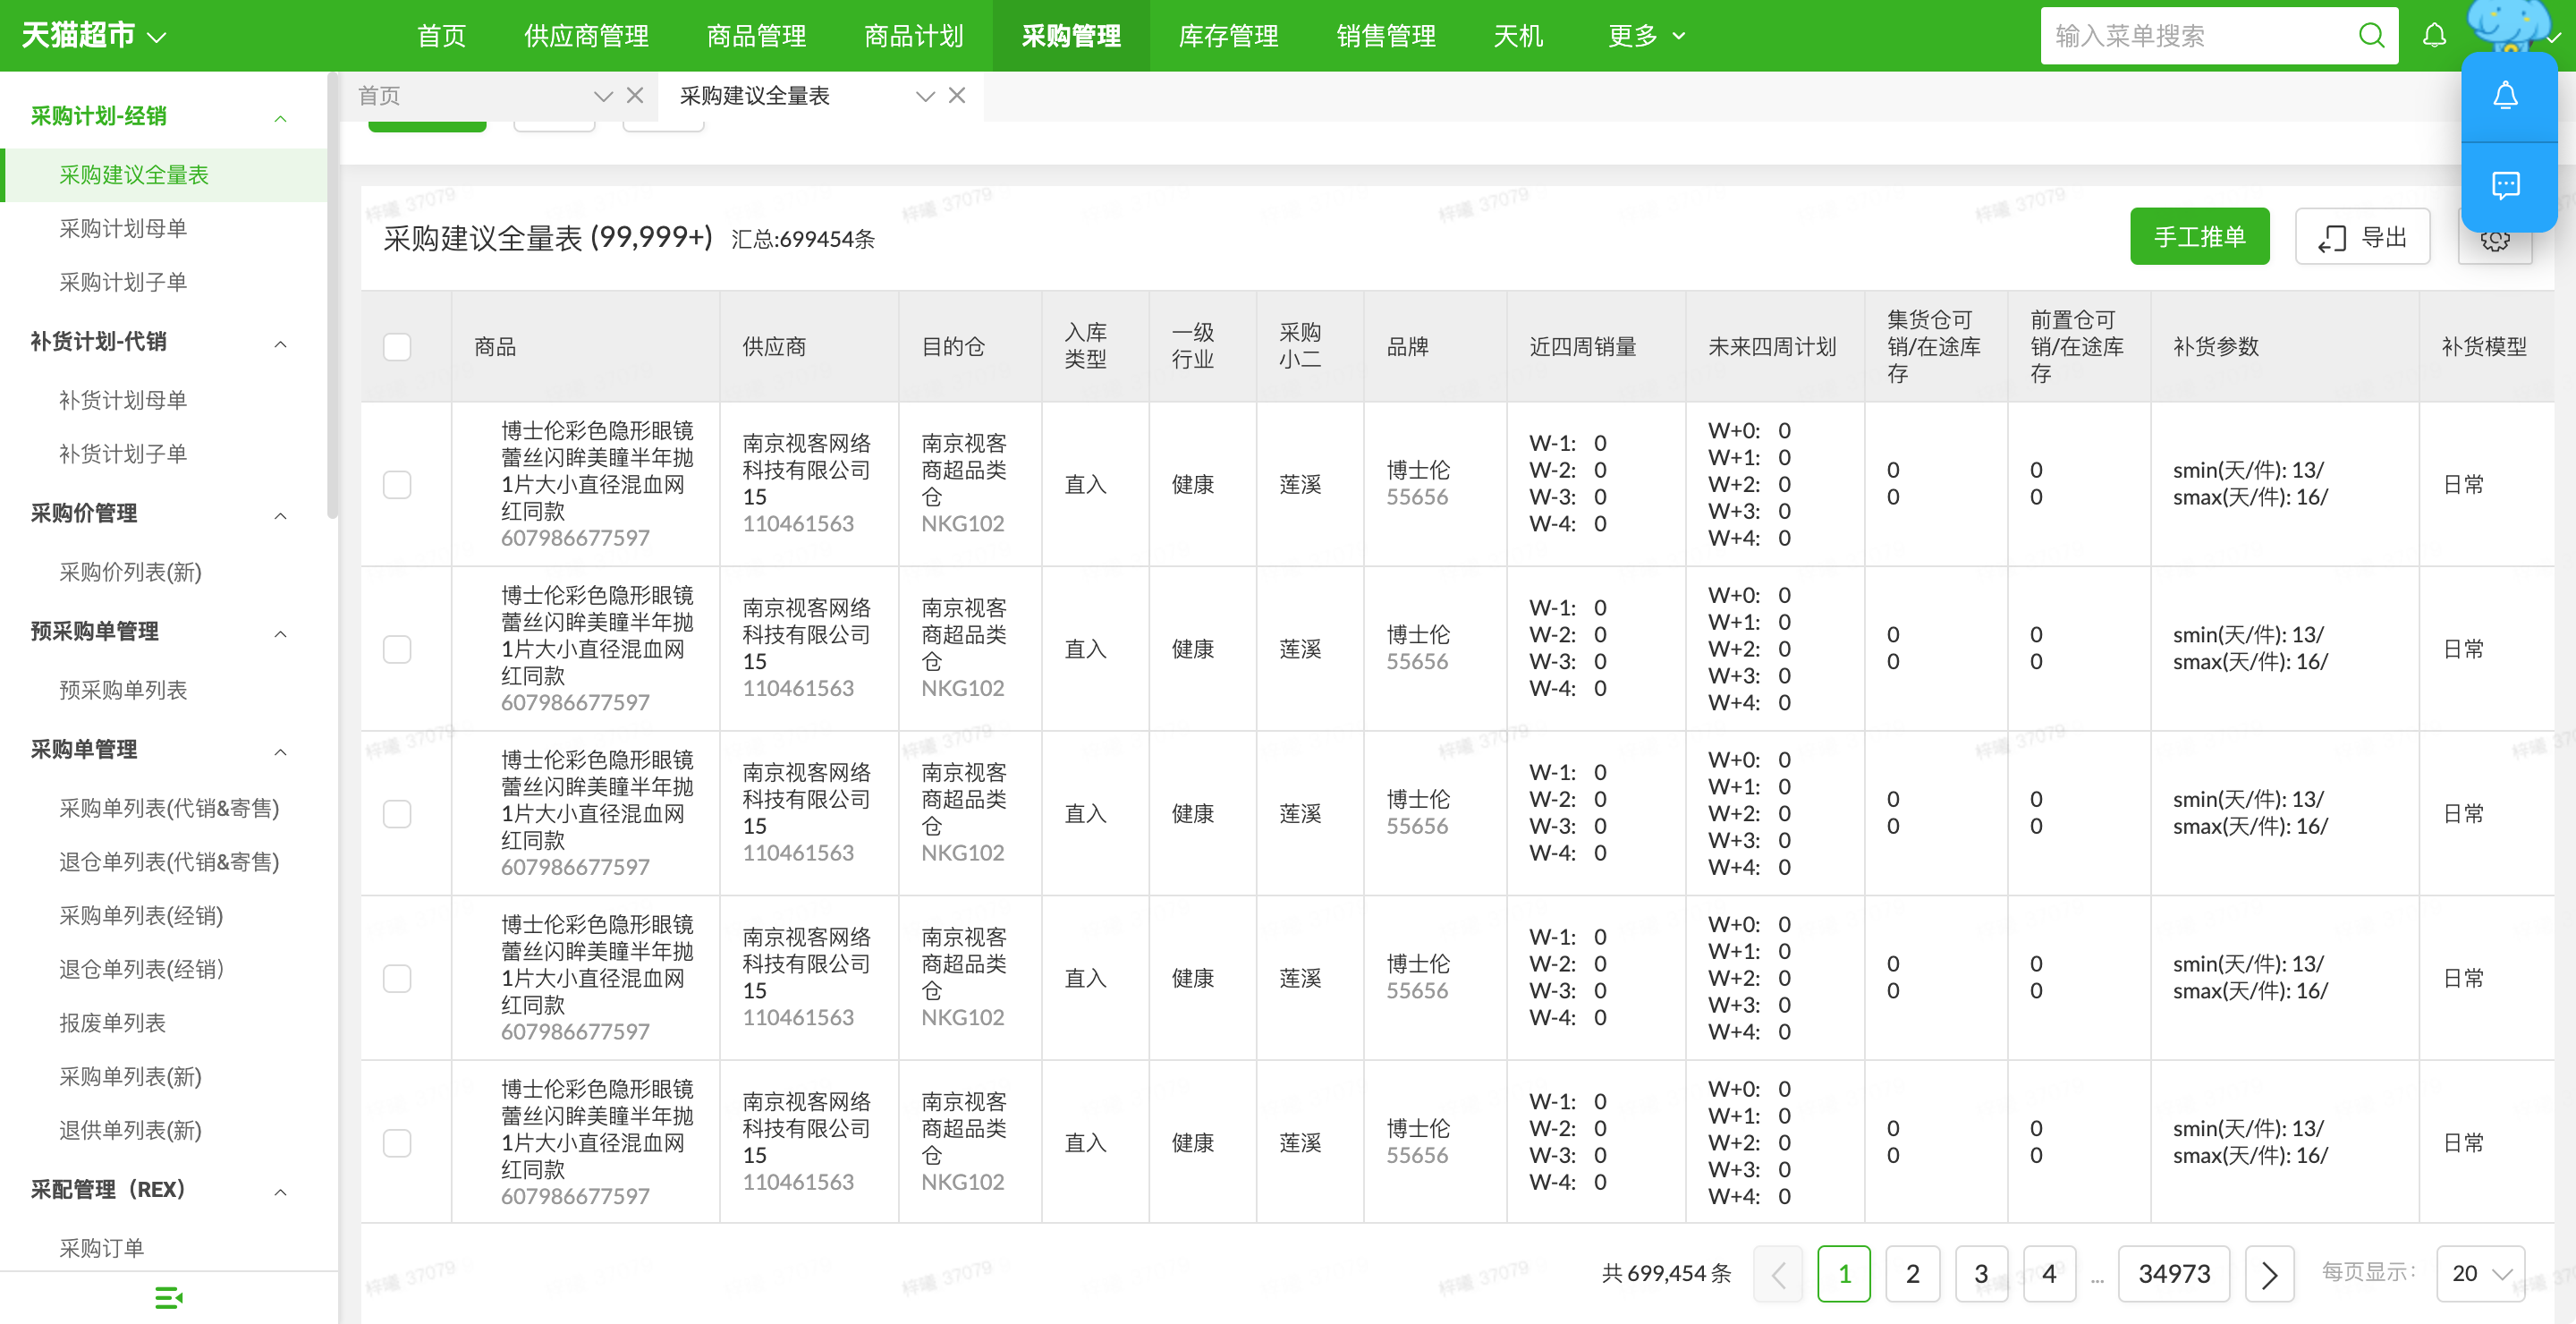Open the blue floating chat message button
Image resolution: width=2576 pixels, height=1324 pixels.
2505,186
